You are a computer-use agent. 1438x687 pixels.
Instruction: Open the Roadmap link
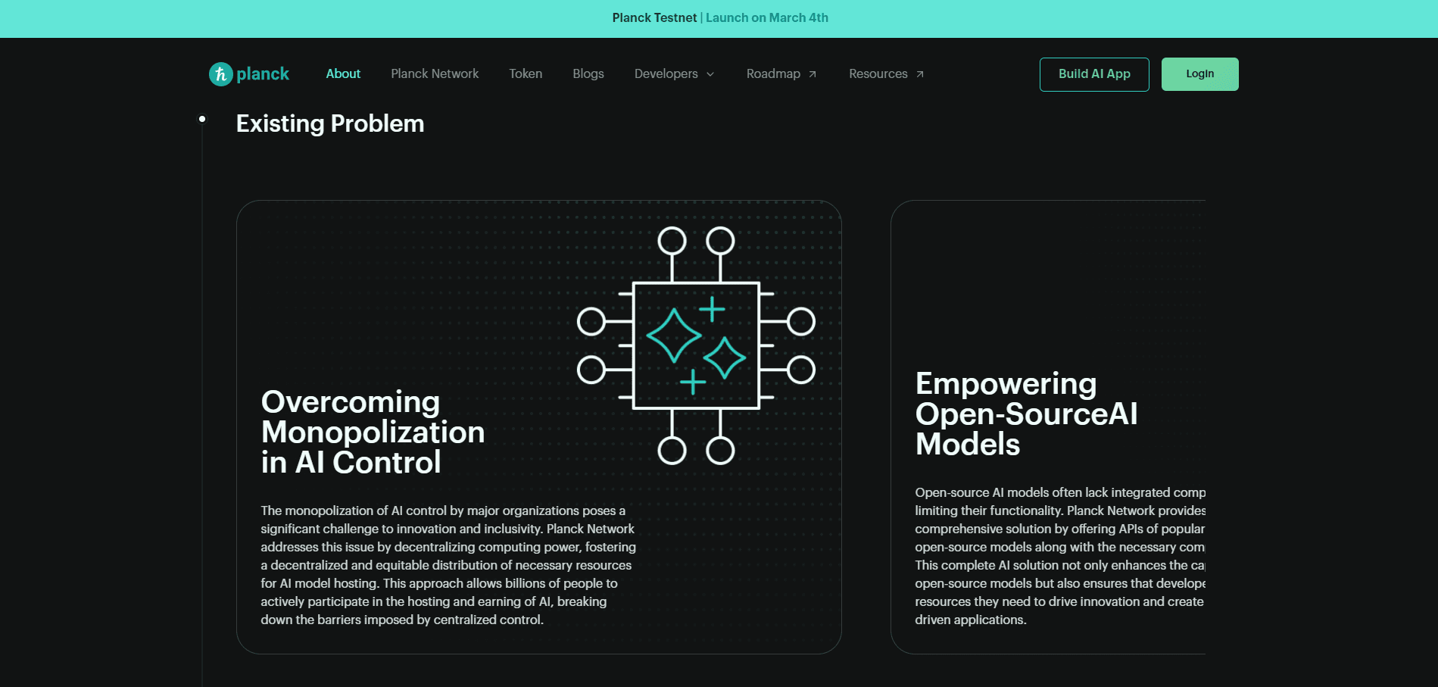point(781,73)
